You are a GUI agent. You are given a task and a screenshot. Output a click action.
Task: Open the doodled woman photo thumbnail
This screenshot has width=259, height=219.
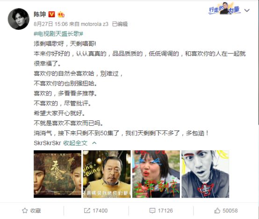(156, 174)
